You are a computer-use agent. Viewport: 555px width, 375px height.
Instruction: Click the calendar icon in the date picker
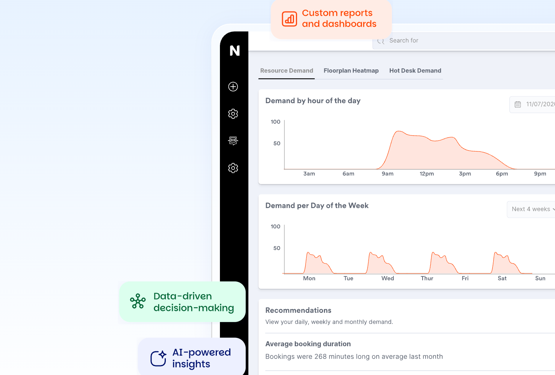(518, 104)
